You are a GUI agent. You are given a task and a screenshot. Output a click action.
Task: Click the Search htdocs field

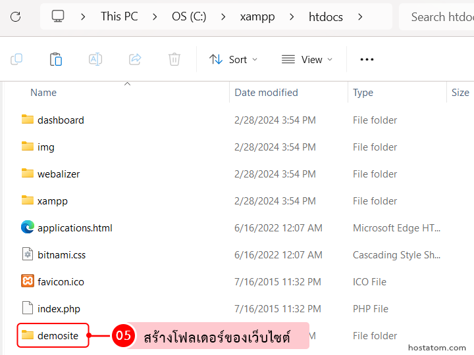click(438, 16)
